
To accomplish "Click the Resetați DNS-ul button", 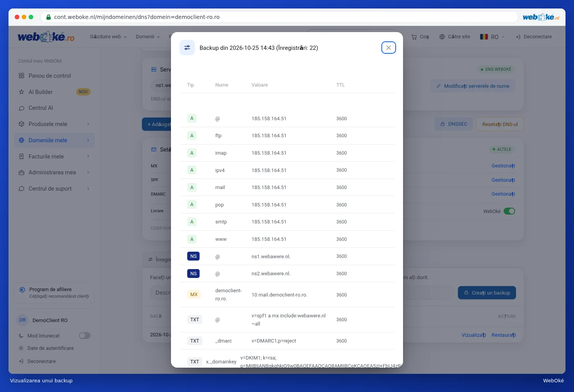I will click(500, 124).
